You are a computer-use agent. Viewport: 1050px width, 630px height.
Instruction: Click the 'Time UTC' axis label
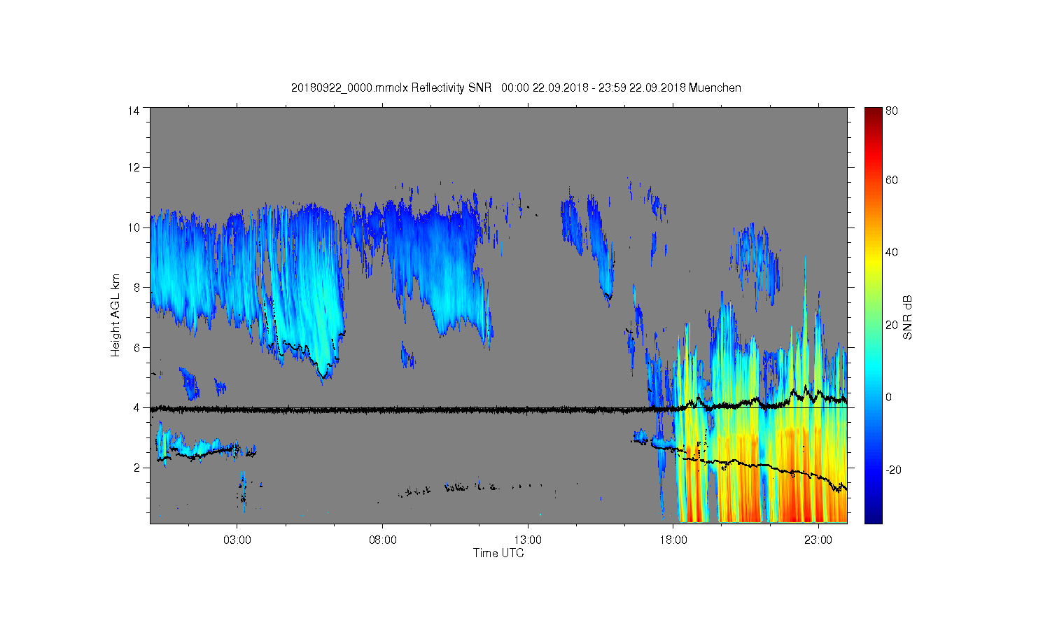(498, 553)
